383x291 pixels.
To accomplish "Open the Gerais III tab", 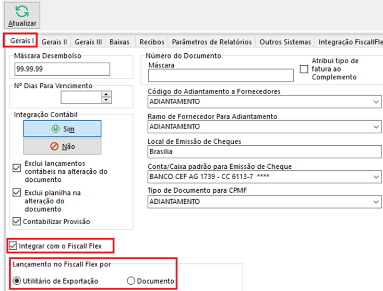I will click(88, 42).
